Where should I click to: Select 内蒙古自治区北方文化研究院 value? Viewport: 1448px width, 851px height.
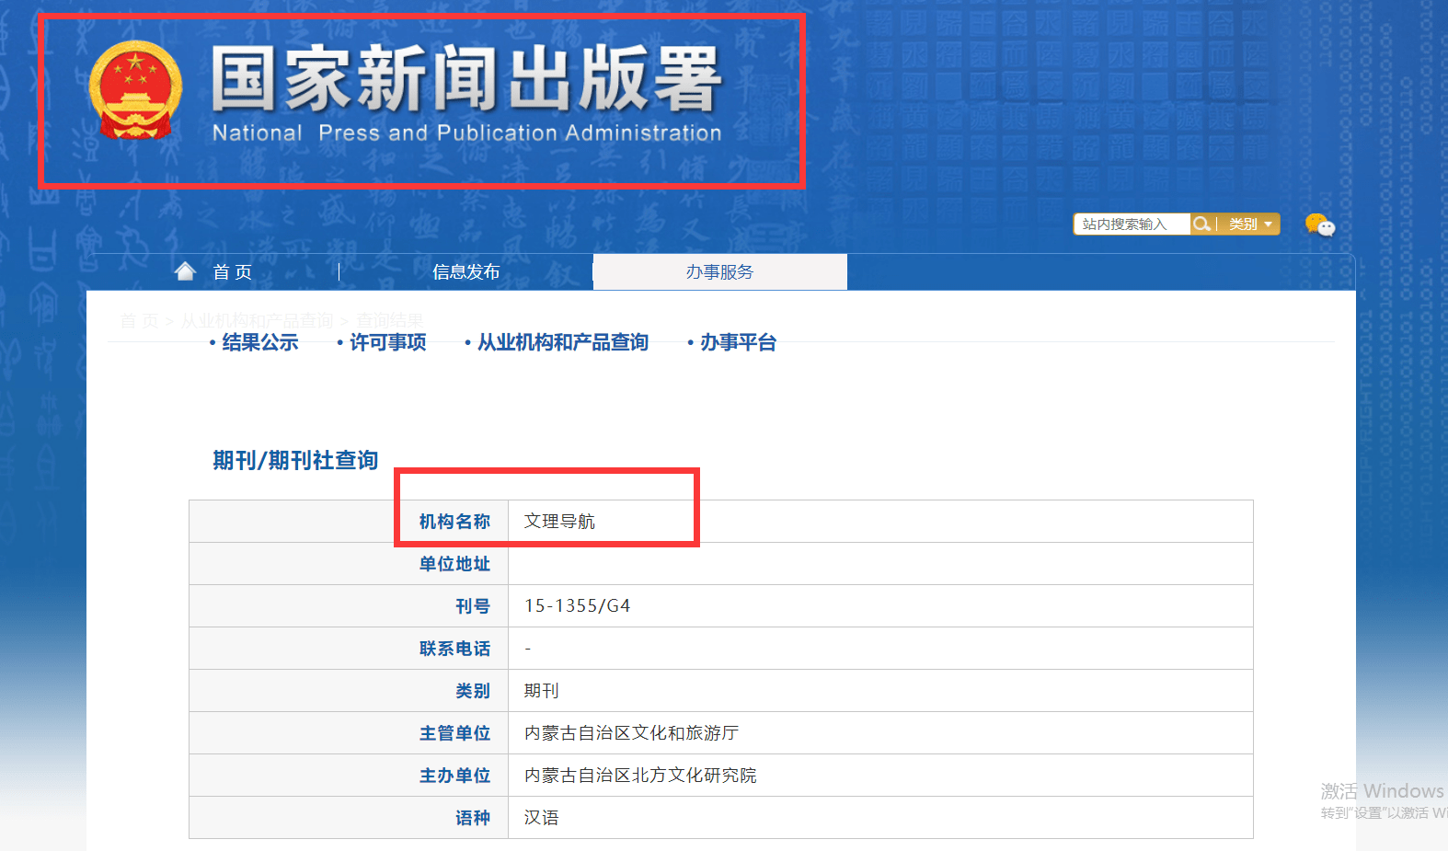tap(640, 776)
